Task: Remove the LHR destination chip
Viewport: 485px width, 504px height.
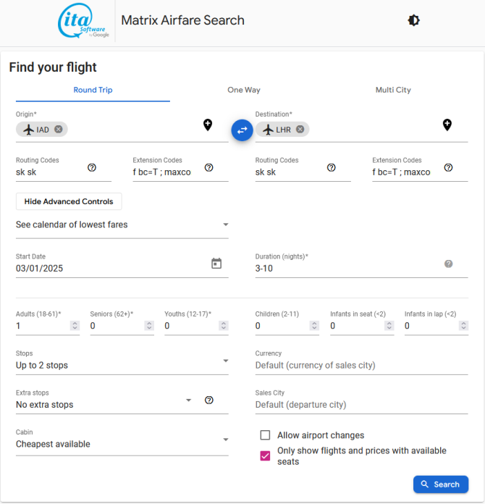Action: (x=300, y=129)
